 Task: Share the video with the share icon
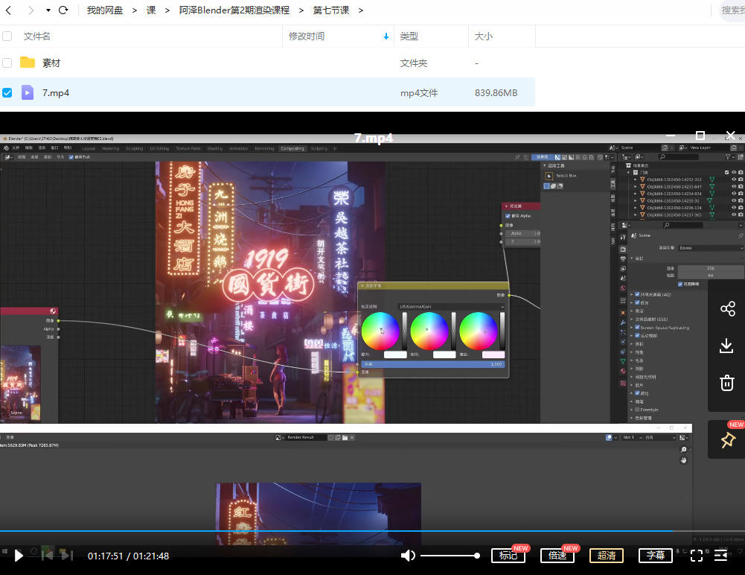[x=727, y=308]
